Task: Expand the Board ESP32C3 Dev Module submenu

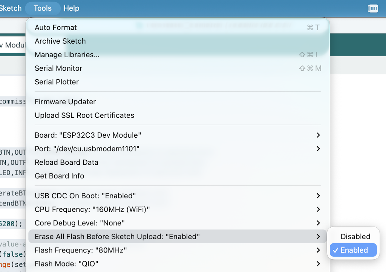Action: pyautogui.click(x=177, y=135)
